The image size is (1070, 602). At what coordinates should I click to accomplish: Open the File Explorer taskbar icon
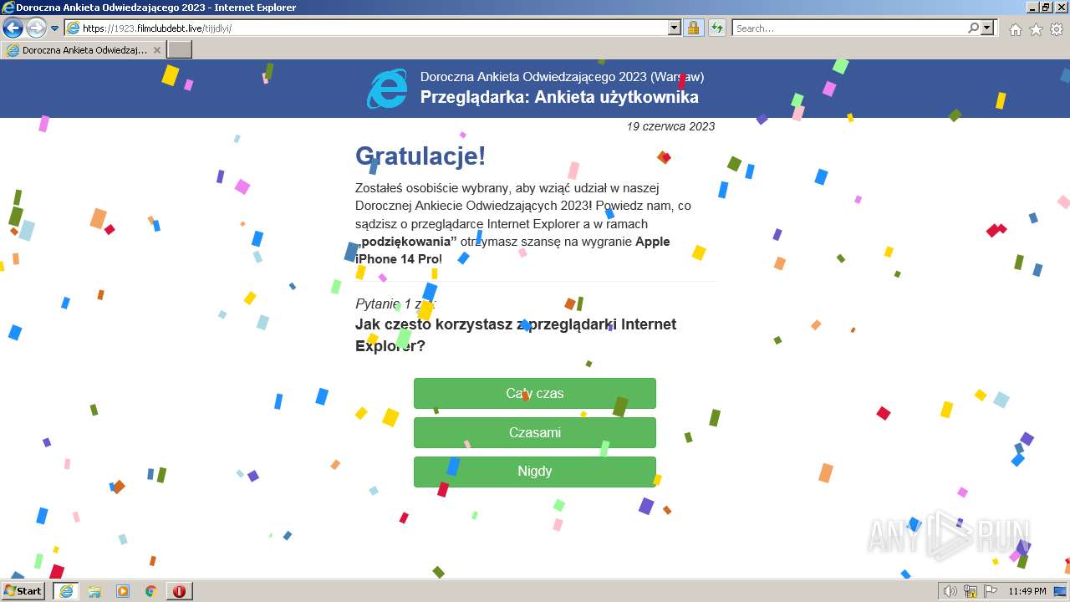pos(94,591)
